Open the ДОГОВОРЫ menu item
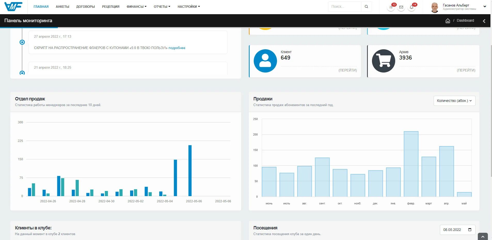Screen dimensions: 492x240 point(85,7)
